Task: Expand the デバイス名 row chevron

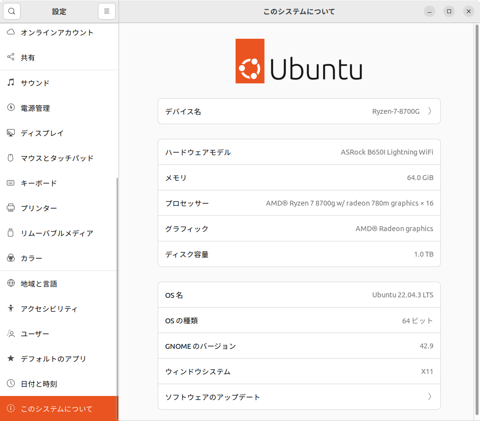Action: coord(430,111)
